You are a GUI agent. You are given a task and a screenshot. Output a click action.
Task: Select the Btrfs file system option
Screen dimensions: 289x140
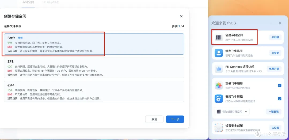pos(94,44)
